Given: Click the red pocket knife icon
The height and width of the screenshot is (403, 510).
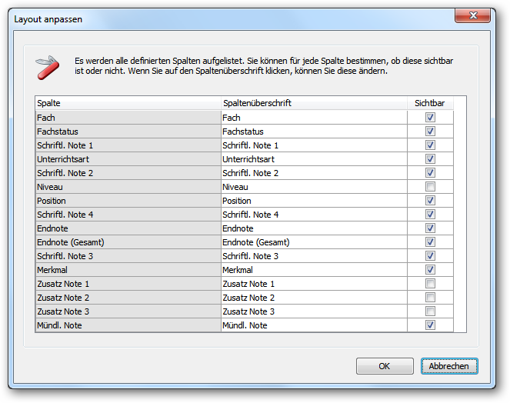Looking at the screenshot, I should (x=47, y=67).
